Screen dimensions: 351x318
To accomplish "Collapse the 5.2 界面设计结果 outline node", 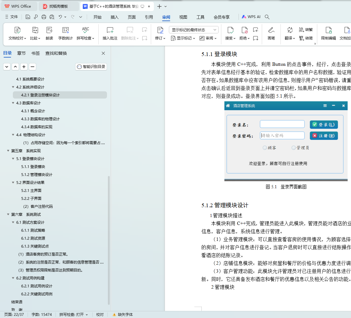I will pyautogui.click(x=13, y=183).
